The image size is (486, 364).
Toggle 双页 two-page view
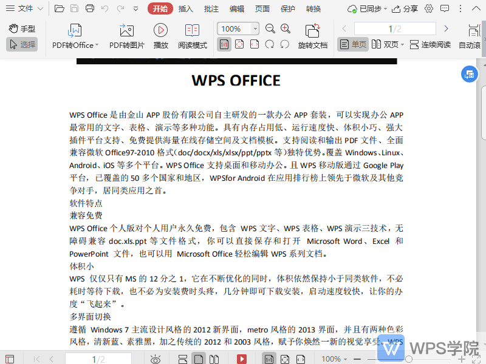click(x=386, y=44)
